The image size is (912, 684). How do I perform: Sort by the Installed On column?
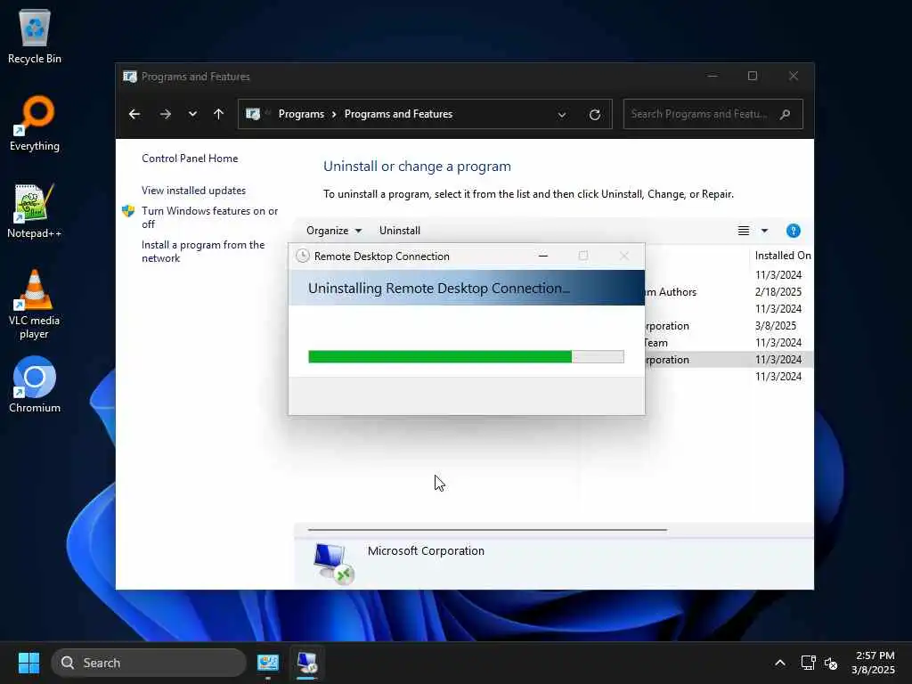click(x=782, y=256)
